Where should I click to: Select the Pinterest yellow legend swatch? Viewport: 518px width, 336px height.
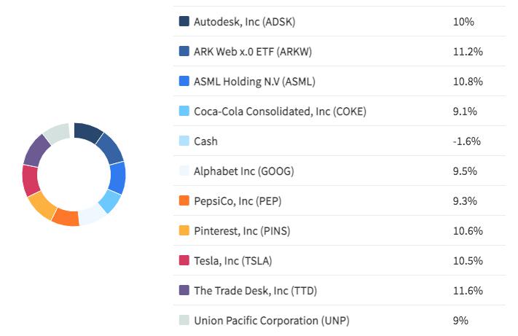[184, 231]
